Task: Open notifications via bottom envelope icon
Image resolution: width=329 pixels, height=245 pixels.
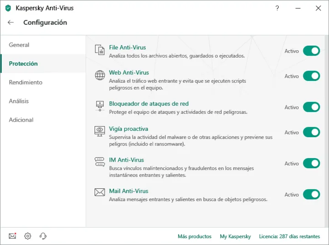Action: pos(12,236)
